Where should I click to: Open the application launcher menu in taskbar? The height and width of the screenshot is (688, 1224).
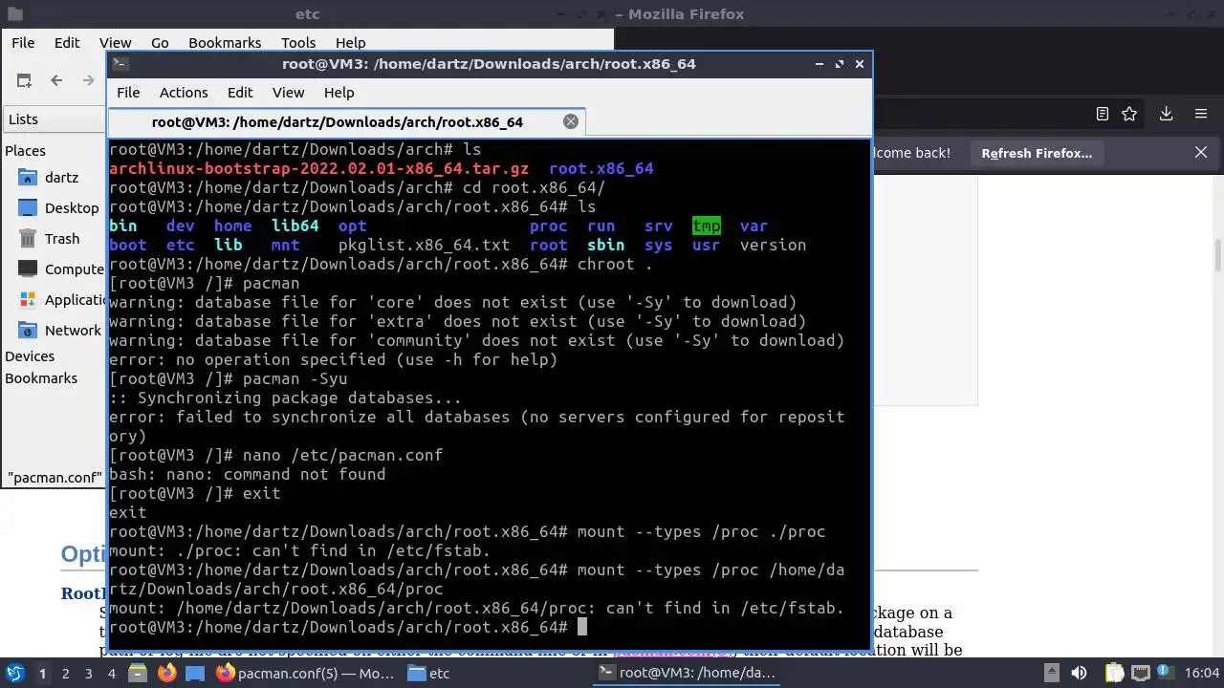15,673
